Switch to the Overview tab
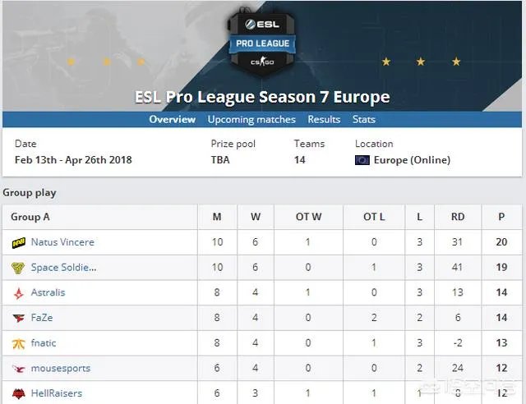The image size is (526, 404). (x=172, y=120)
